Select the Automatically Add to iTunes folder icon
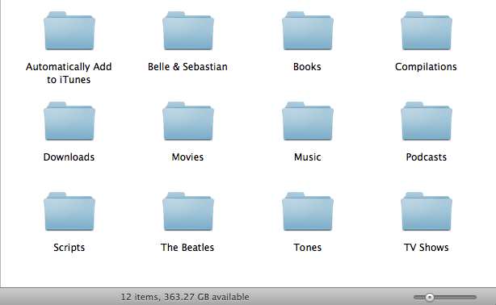Screen dimensions: 496x305 pos(69,31)
